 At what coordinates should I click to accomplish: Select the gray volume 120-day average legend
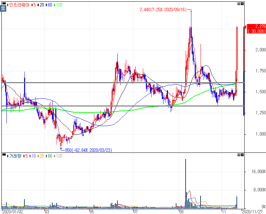tap(58, 156)
